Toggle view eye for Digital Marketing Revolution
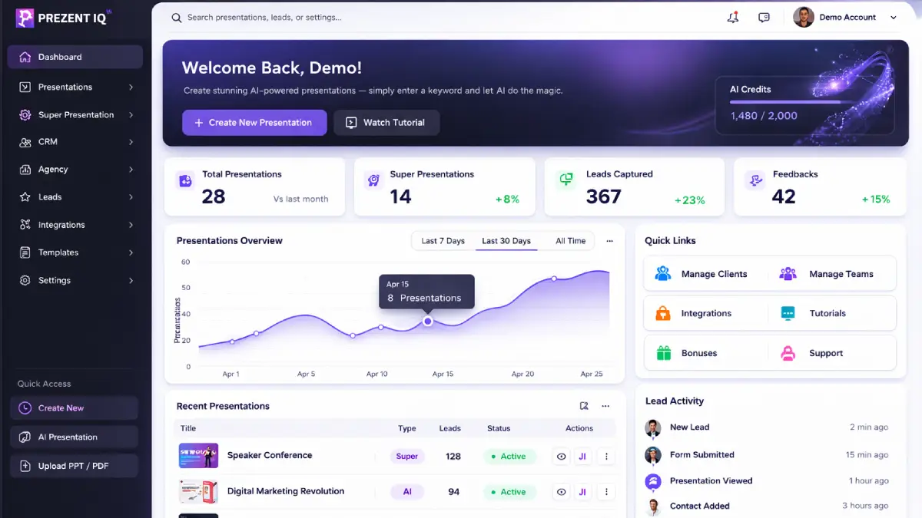 tap(562, 492)
